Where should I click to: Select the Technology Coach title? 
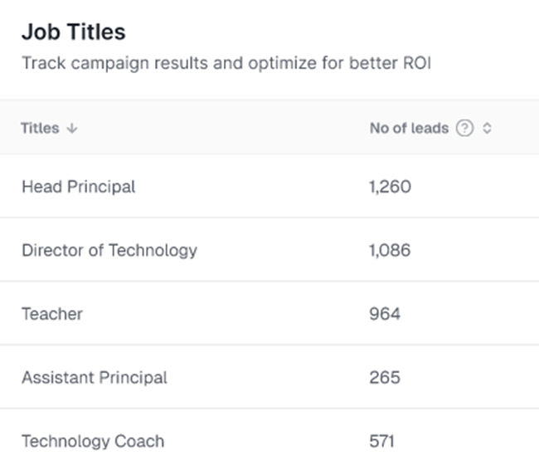coord(93,441)
